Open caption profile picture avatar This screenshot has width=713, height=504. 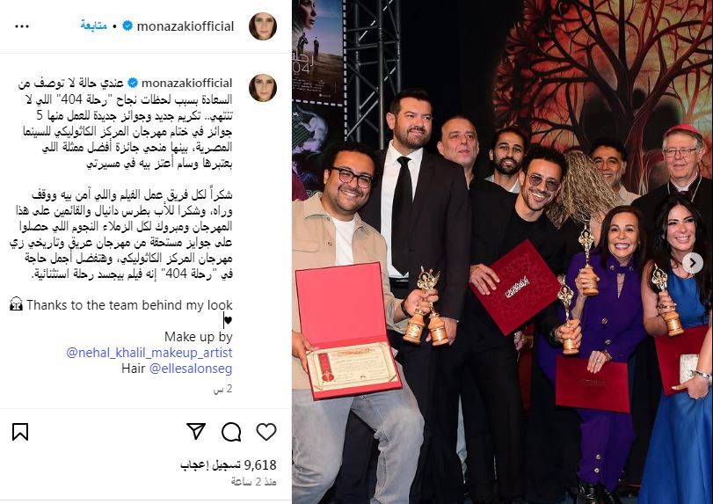click(x=263, y=88)
